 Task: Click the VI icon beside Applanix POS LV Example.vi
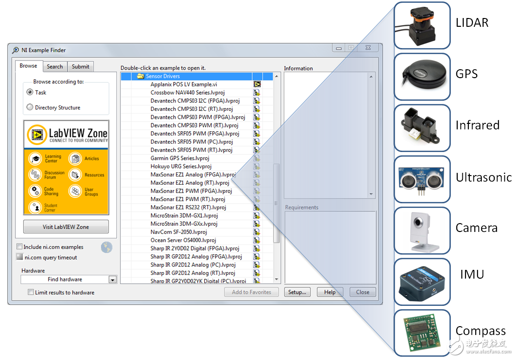(x=257, y=84)
